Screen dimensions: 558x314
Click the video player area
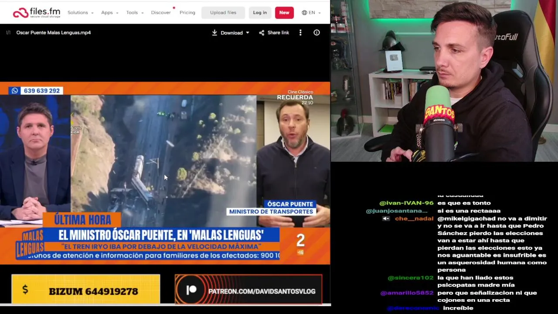(165, 173)
